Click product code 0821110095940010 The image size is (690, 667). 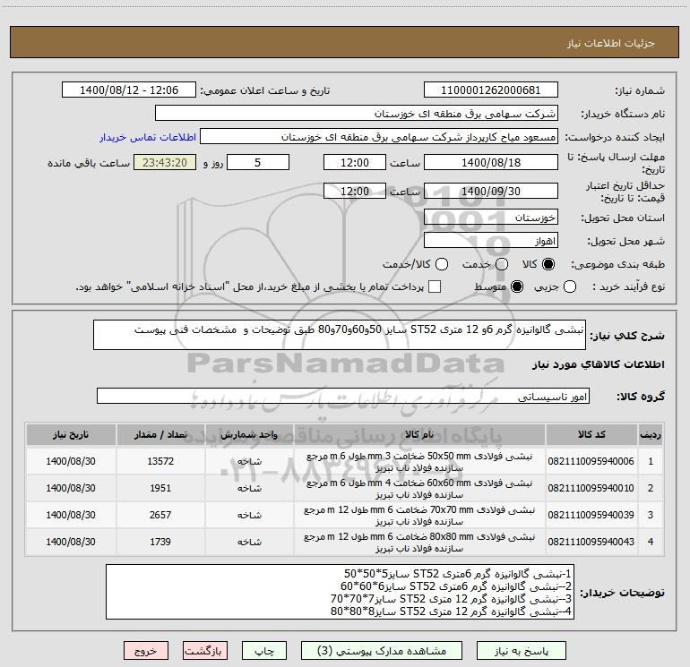(x=591, y=488)
